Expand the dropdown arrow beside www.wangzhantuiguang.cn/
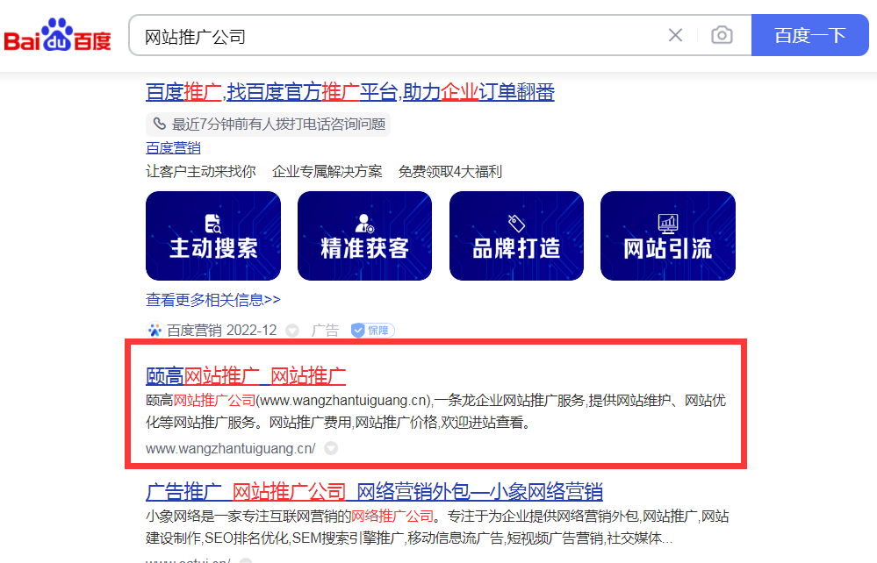877x563 pixels. pyautogui.click(x=331, y=448)
